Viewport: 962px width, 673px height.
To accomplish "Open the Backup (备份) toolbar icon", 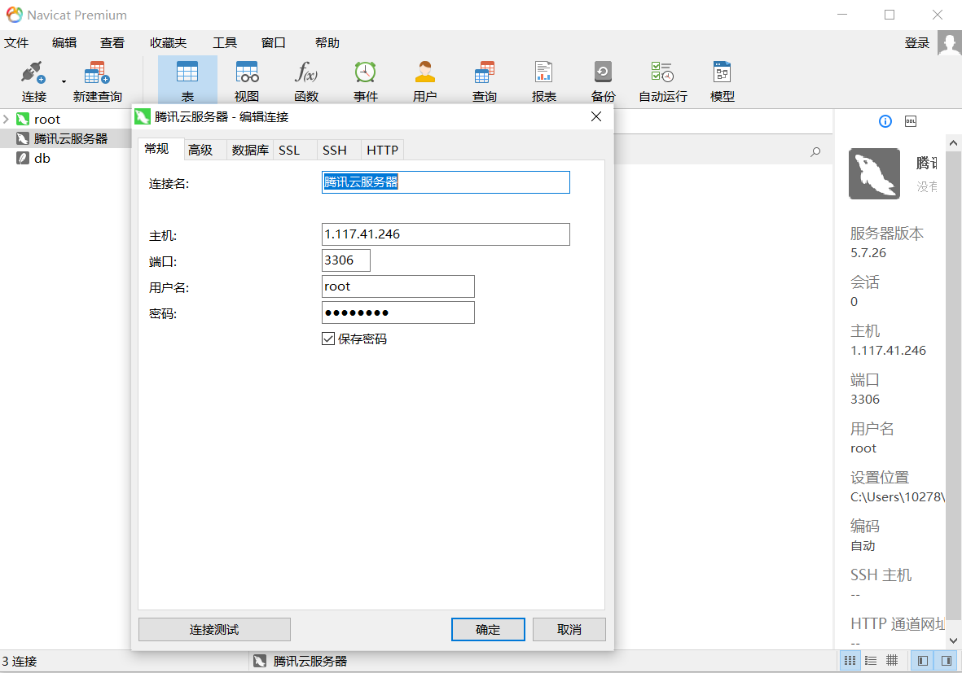I will pyautogui.click(x=603, y=81).
